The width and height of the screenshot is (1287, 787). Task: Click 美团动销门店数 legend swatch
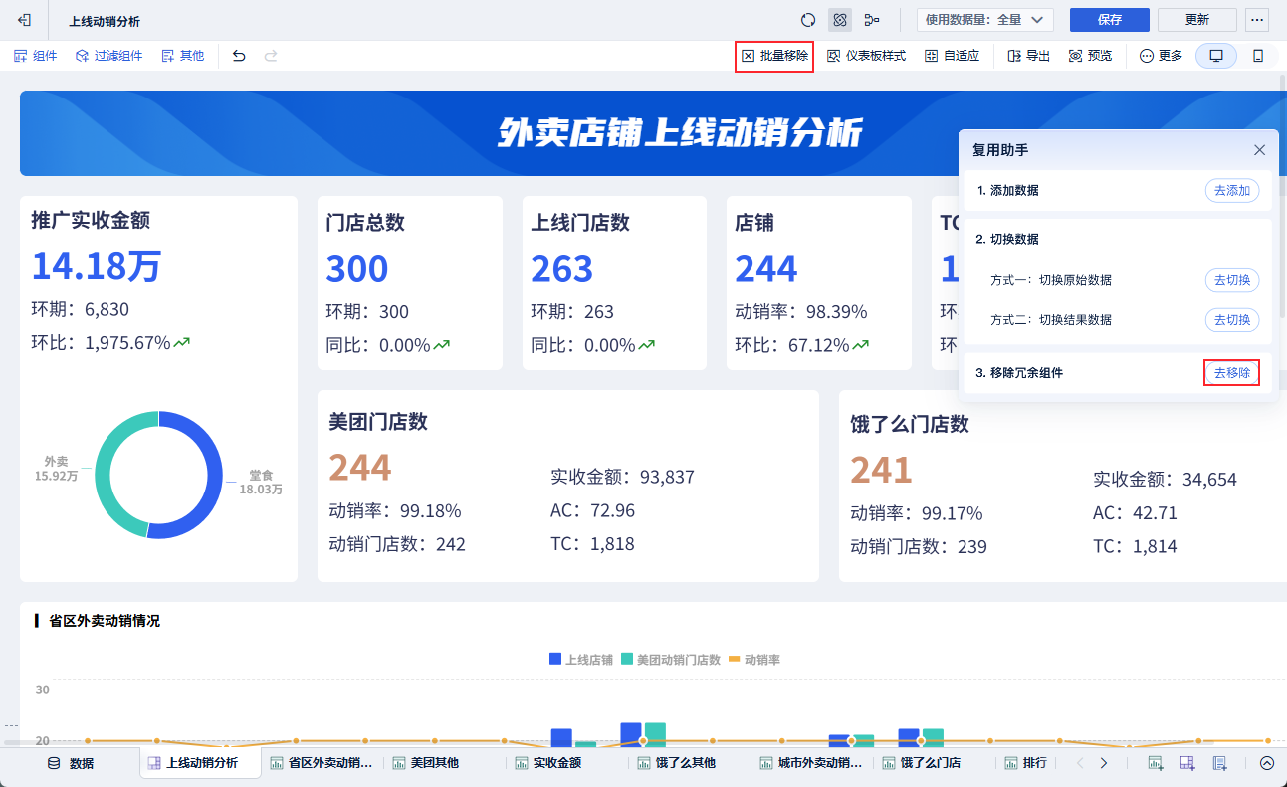click(627, 660)
